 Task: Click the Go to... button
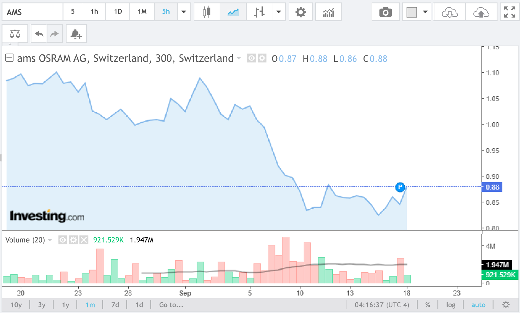pos(171,305)
